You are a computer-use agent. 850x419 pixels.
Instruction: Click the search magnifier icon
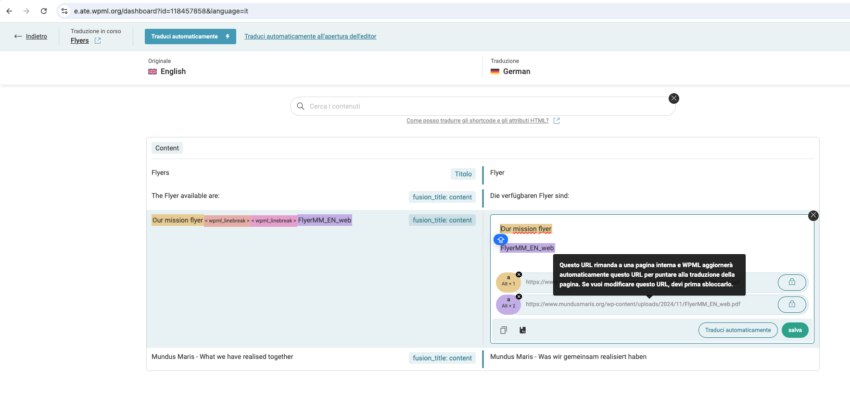point(301,106)
